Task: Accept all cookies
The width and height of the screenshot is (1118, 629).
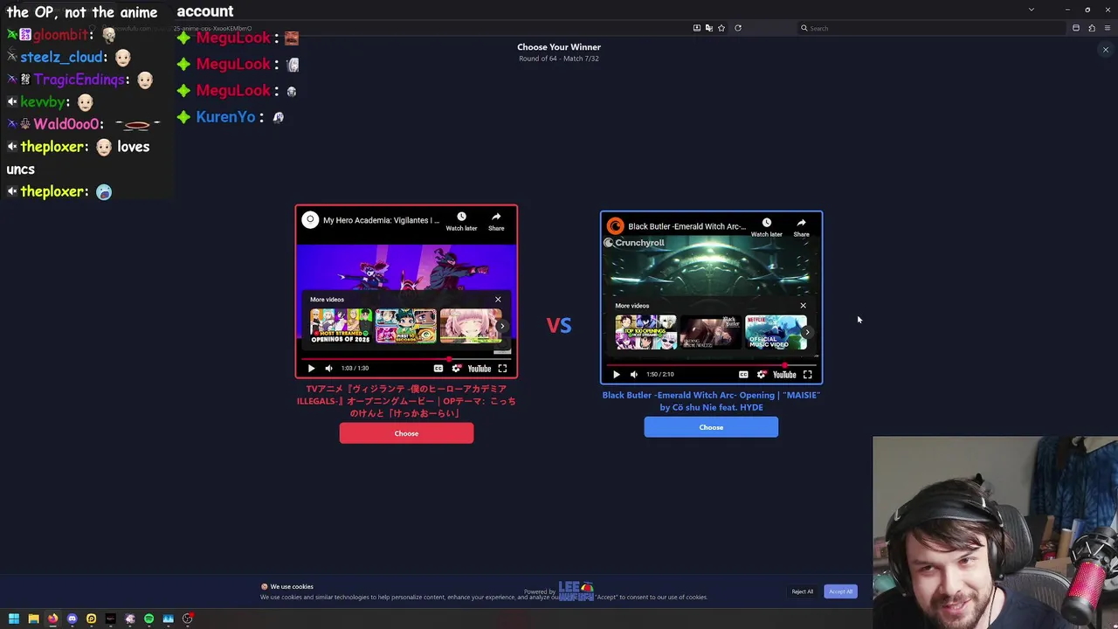Action: click(x=840, y=591)
